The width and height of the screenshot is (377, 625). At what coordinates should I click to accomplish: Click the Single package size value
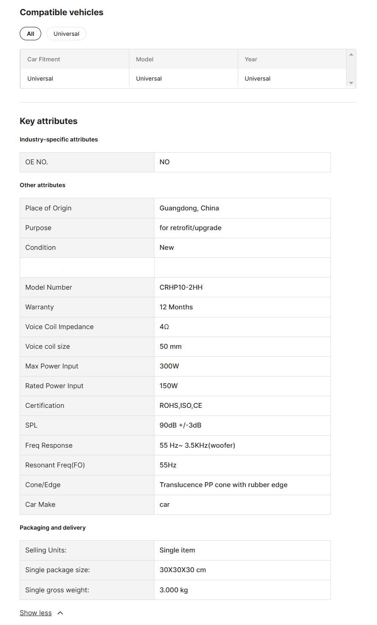(x=183, y=570)
